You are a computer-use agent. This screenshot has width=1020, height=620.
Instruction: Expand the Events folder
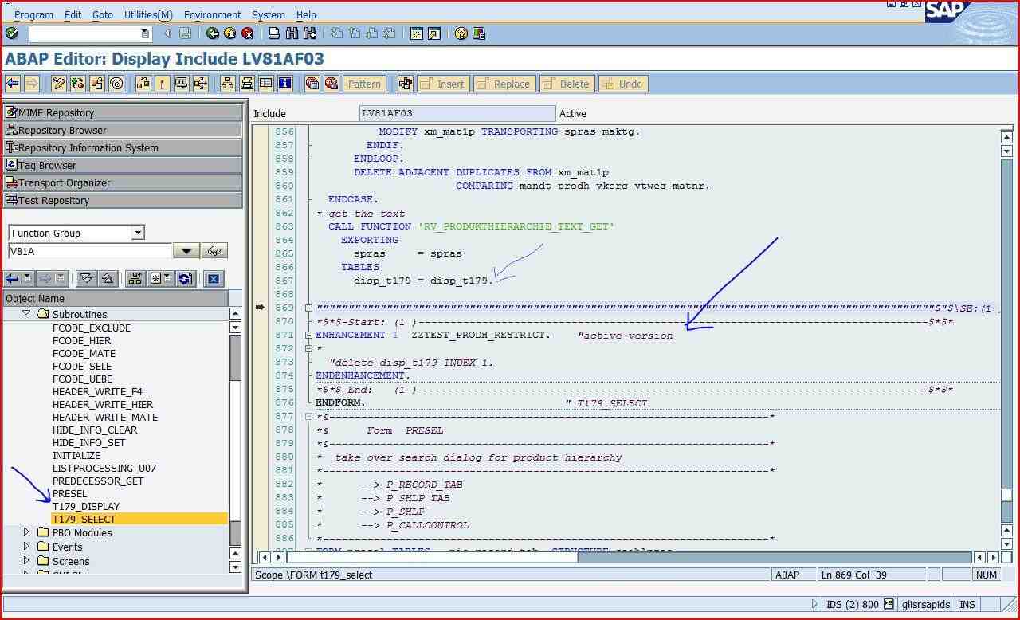coord(26,546)
